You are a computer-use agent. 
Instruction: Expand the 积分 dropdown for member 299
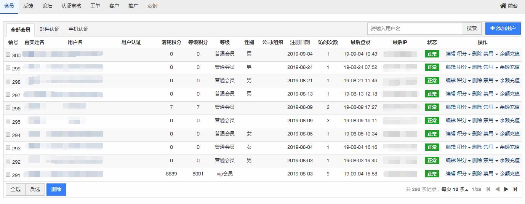coord(464,67)
